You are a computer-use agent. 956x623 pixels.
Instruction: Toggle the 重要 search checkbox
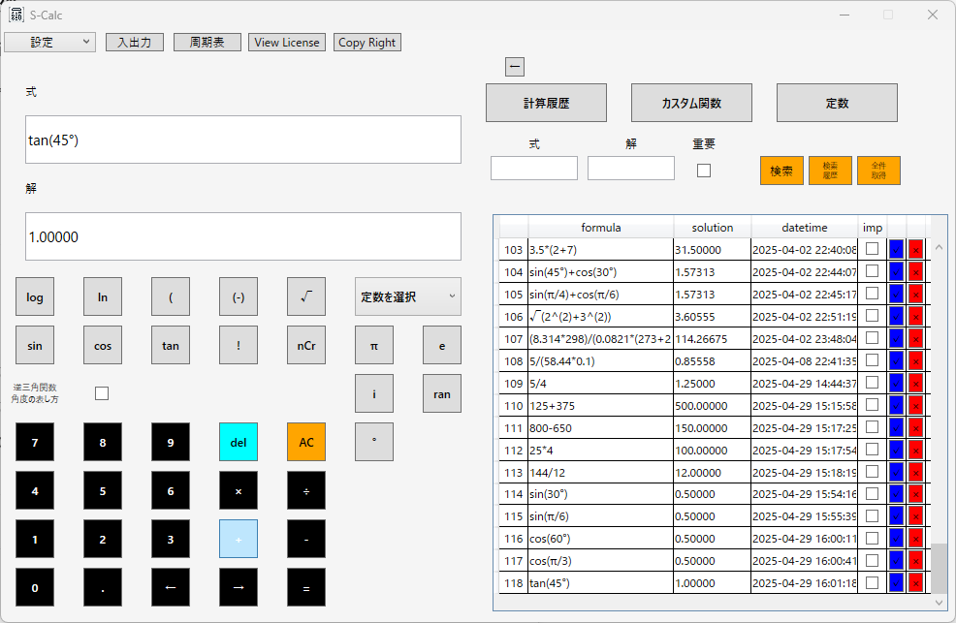[704, 171]
